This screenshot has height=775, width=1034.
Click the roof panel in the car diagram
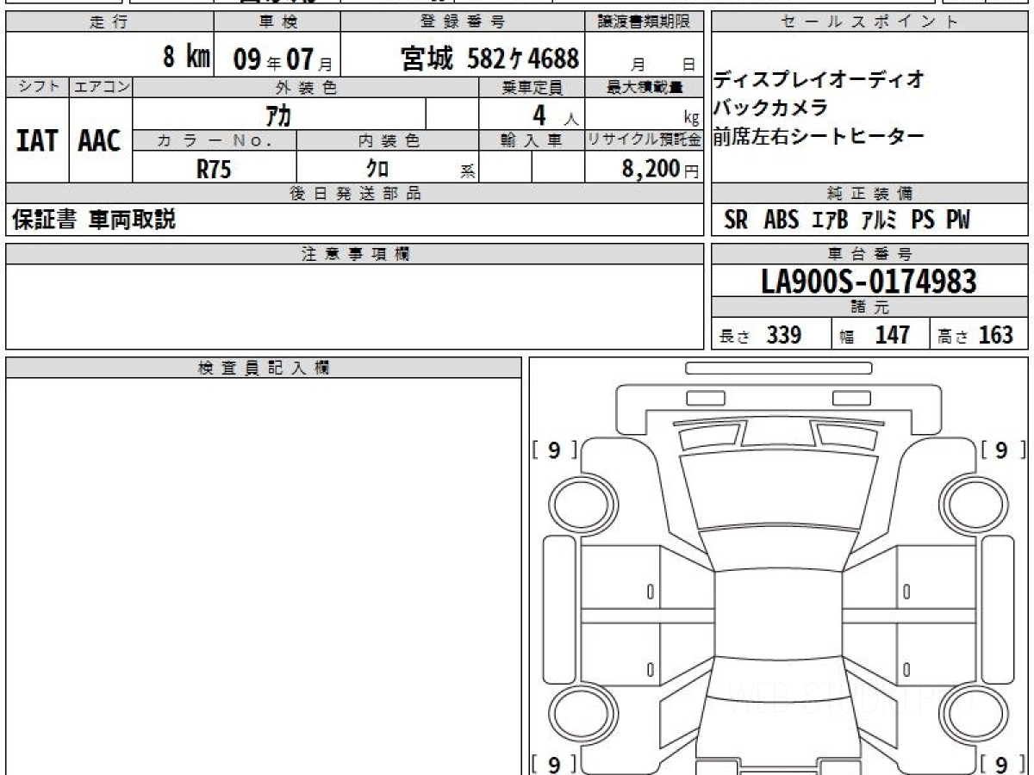(777, 616)
